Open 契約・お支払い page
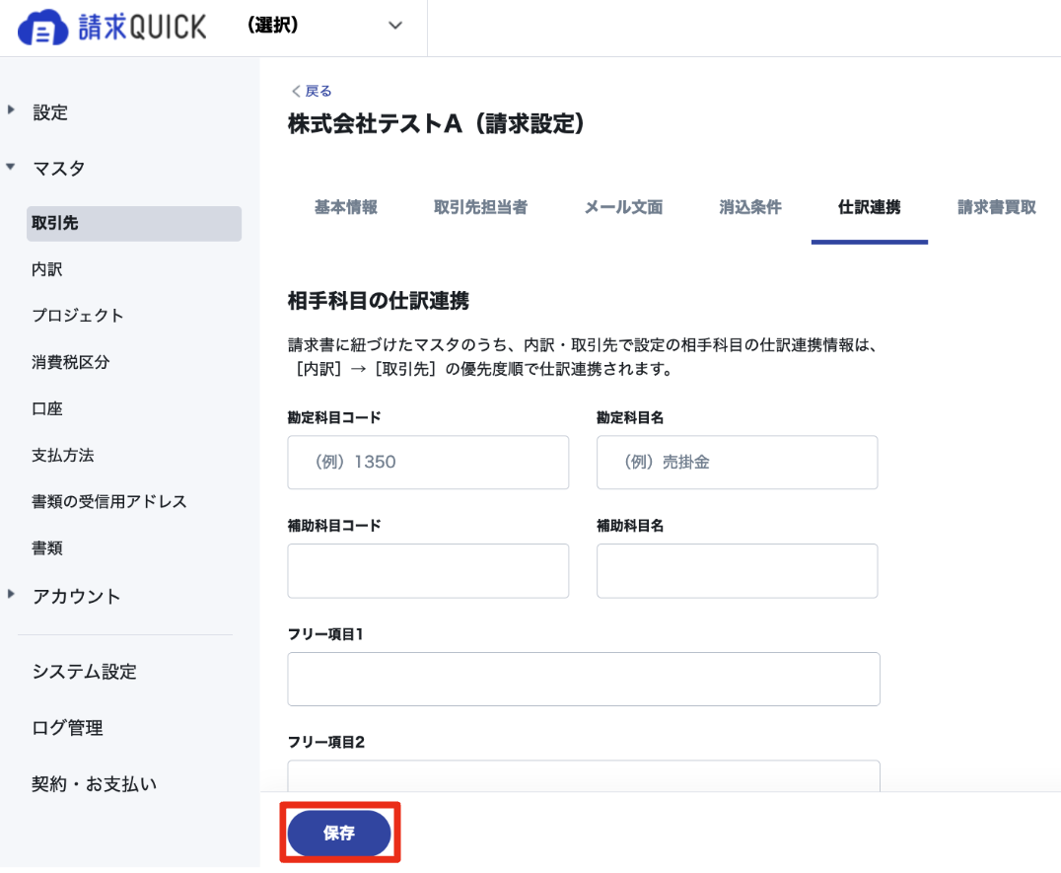Image resolution: width=1061 pixels, height=873 pixels. 94,784
